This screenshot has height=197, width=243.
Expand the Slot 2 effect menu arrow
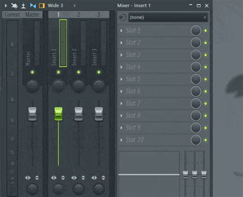coord(121,42)
